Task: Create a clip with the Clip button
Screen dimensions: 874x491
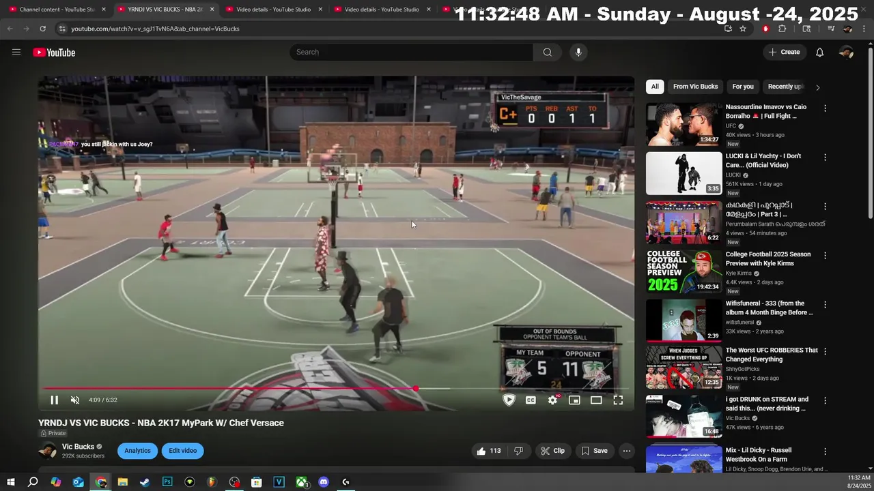Action: click(x=552, y=451)
